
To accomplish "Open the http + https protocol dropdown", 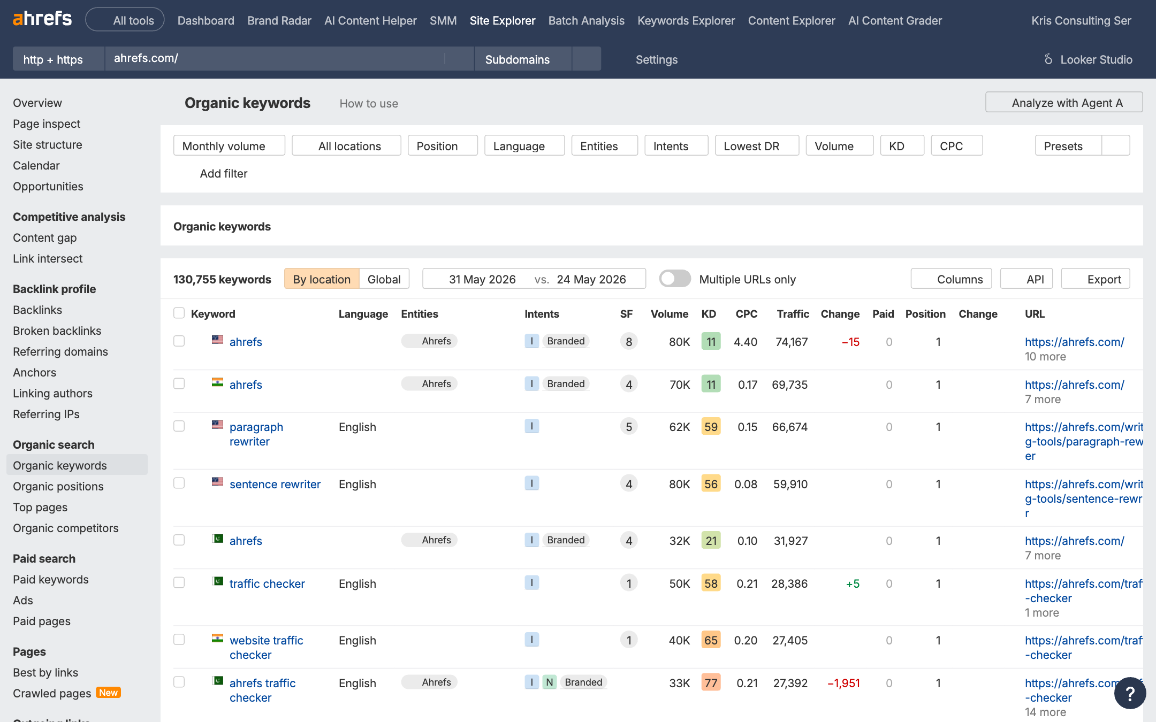I will (58, 59).
